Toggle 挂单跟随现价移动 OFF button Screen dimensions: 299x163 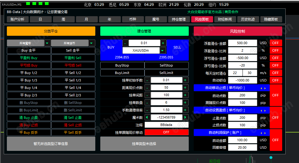point(166,132)
